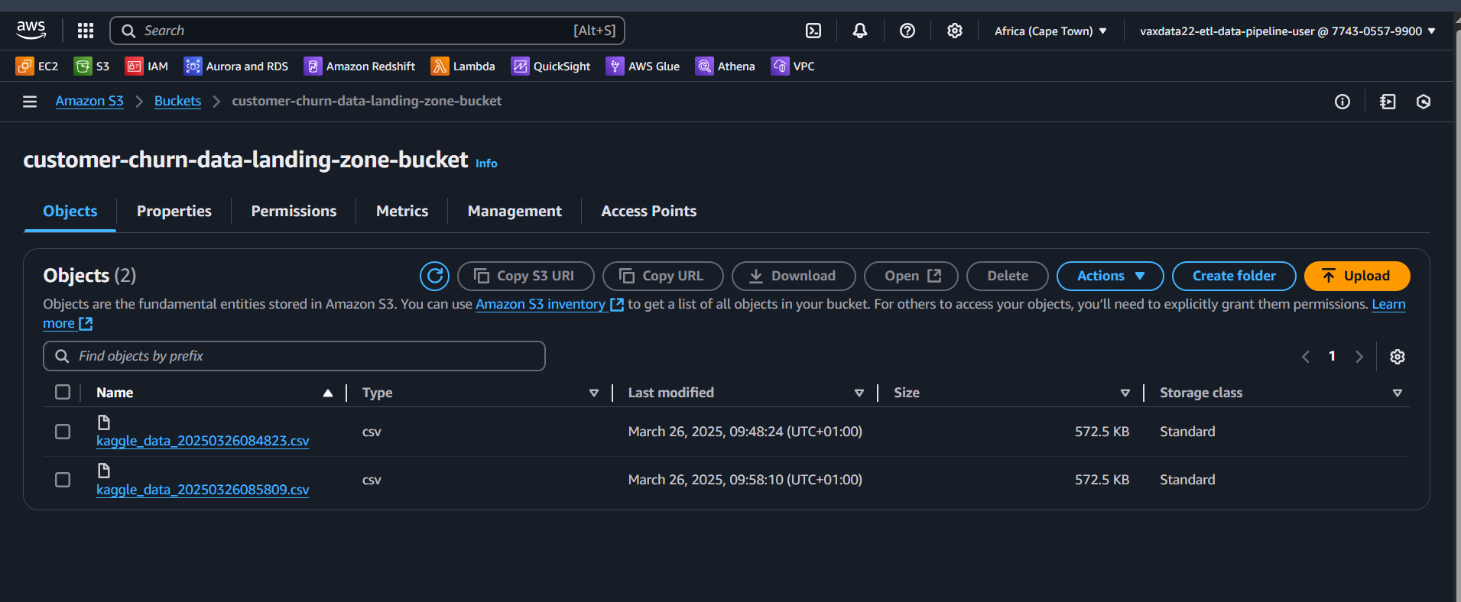Image resolution: width=1461 pixels, height=602 pixels.
Task: Select all objects header checkbox
Action: point(63,392)
